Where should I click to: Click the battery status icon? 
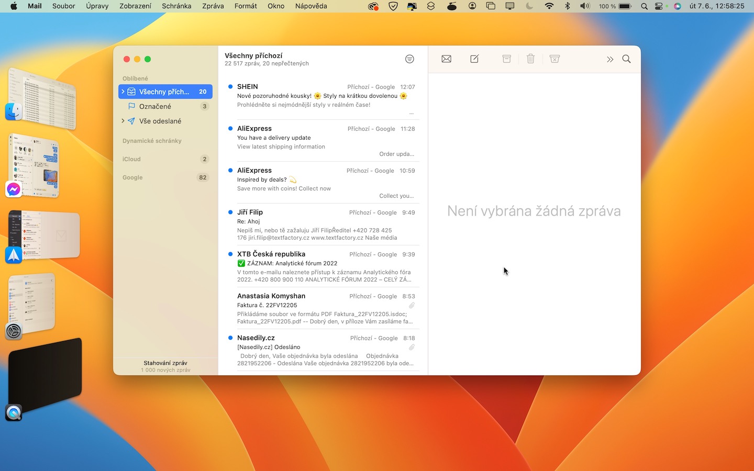(x=625, y=6)
